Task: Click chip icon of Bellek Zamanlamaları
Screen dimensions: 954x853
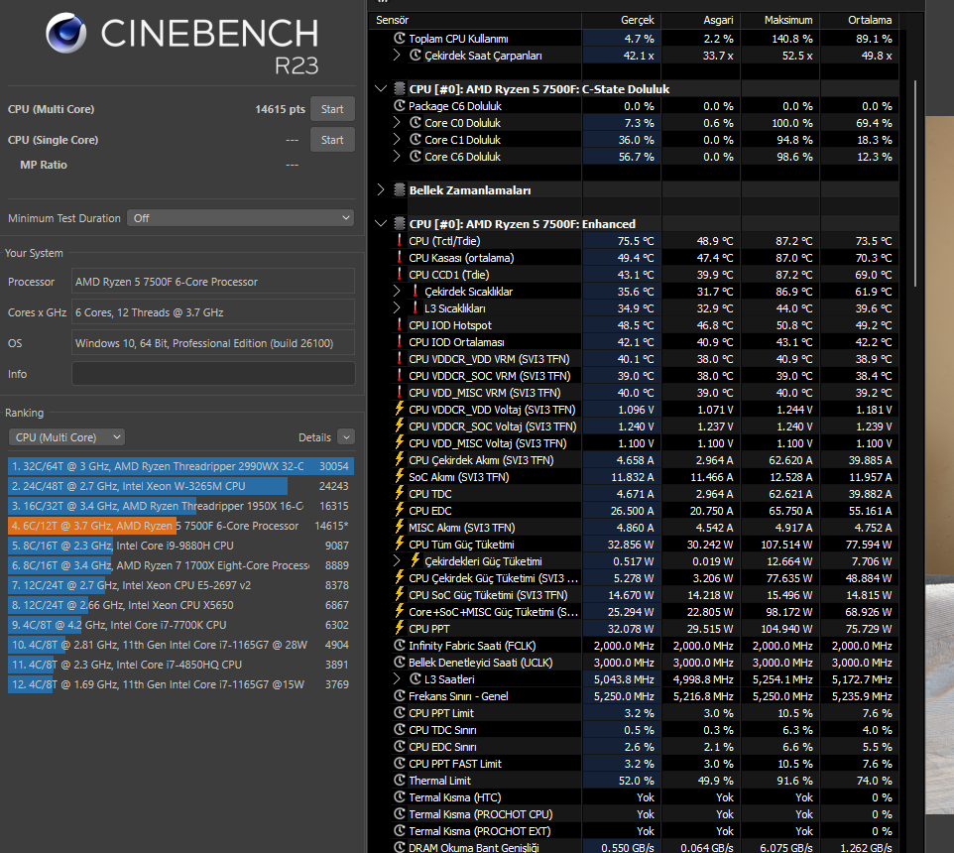Action: 400,189
